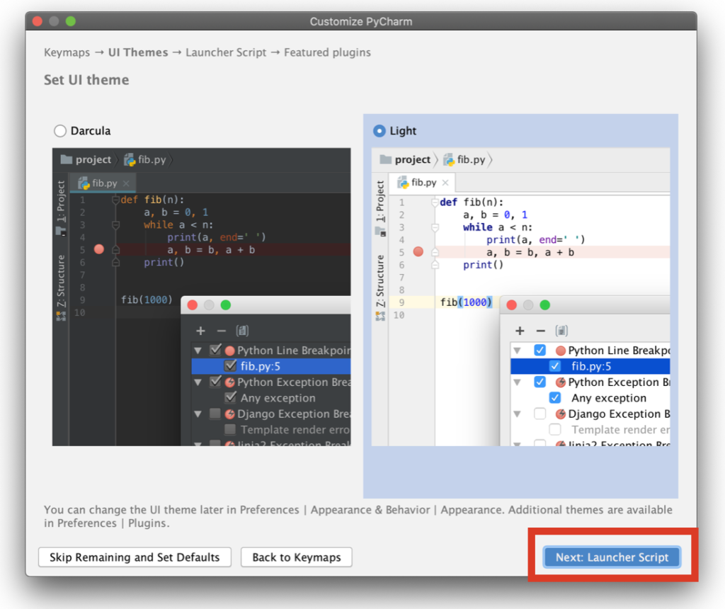This screenshot has width=725, height=609.
Task: Click the project folder icon in Darcula preview
Action: point(67,160)
